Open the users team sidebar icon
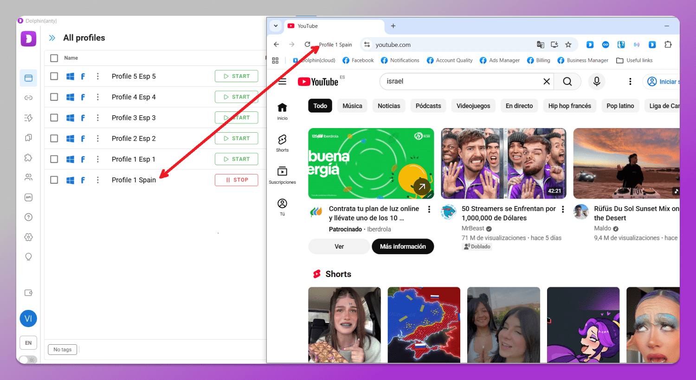Image resolution: width=696 pixels, height=380 pixels. coord(28,177)
